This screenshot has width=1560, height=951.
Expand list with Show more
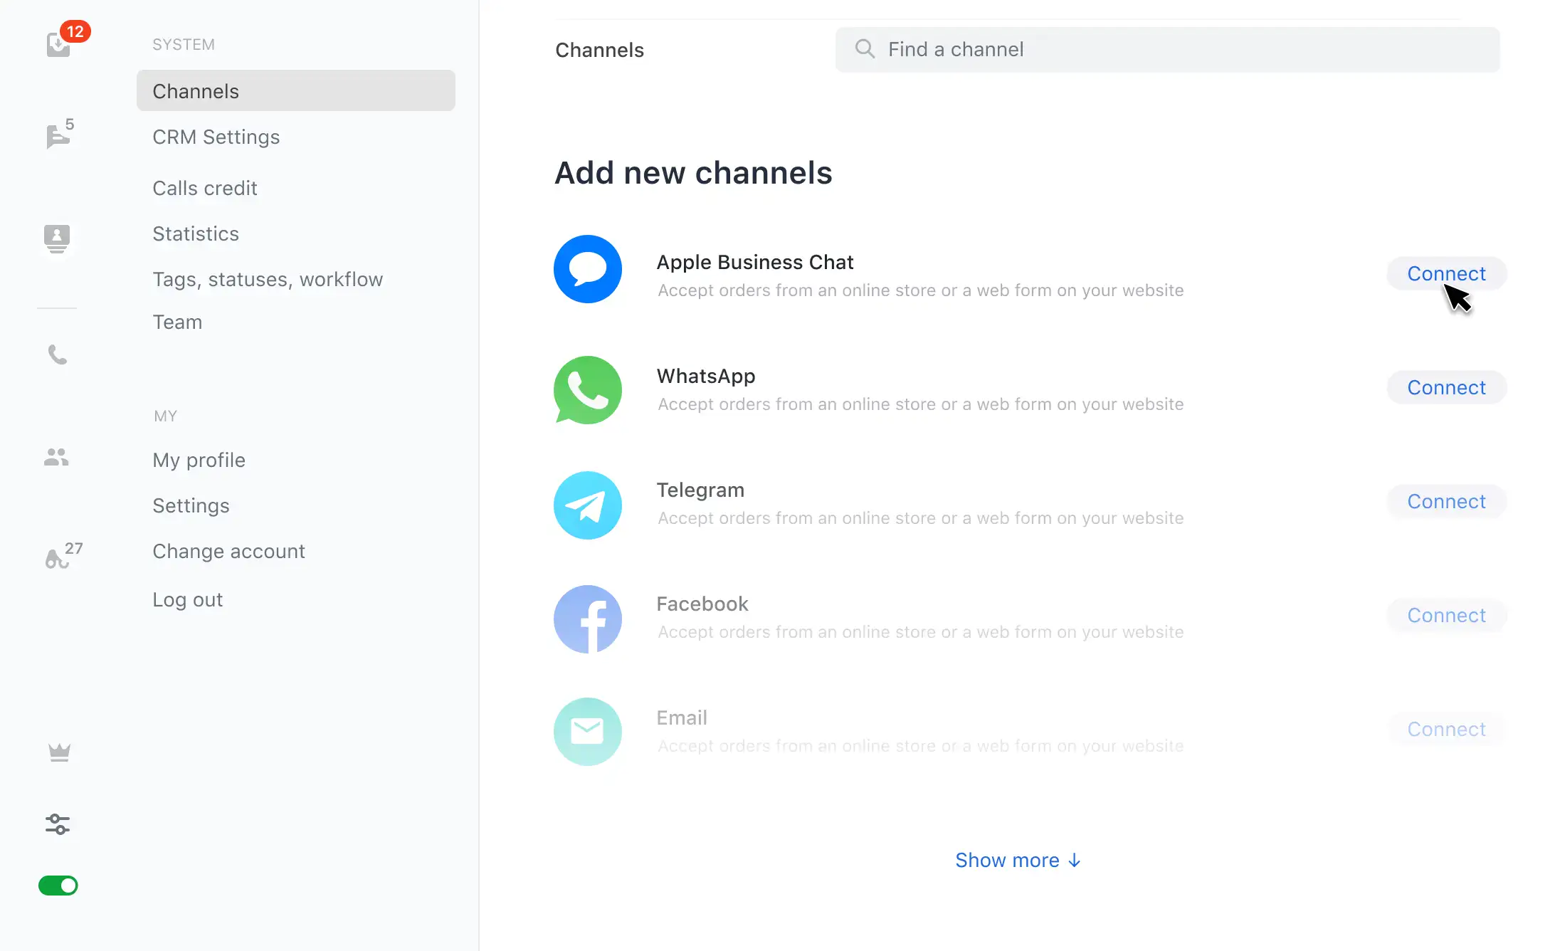tap(1018, 860)
